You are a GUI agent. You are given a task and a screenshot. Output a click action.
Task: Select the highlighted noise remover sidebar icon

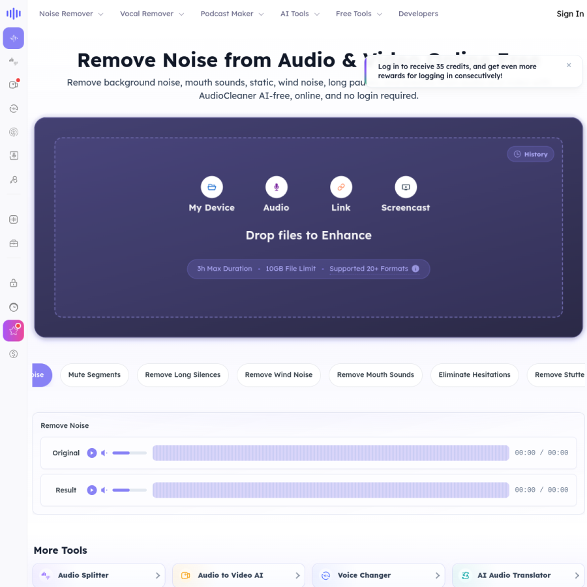pyautogui.click(x=14, y=38)
